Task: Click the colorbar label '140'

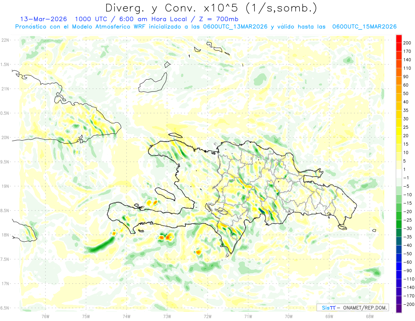Action: coord(407,60)
